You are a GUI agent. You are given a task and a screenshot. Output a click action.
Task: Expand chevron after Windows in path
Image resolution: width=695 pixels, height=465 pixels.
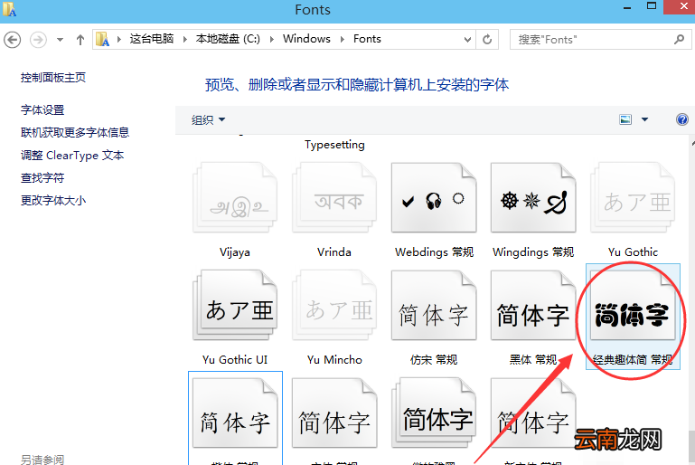click(x=342, y=40)
